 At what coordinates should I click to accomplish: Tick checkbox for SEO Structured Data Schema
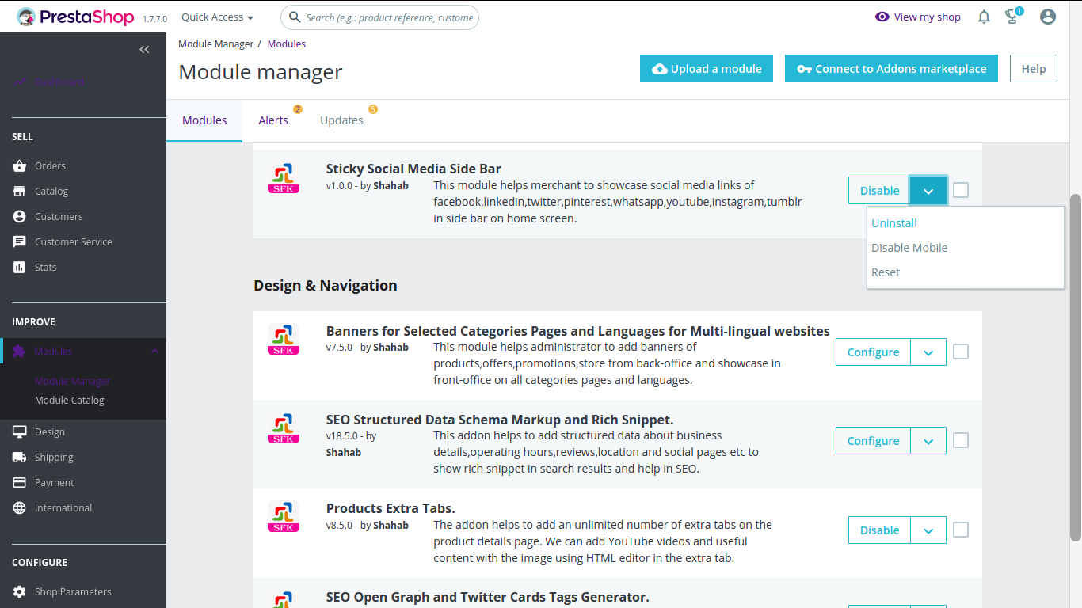pos(961,440)
